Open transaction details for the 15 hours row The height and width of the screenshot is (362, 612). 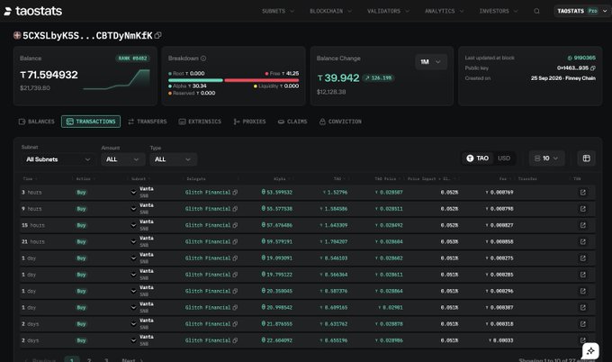(x=582, y=225)
